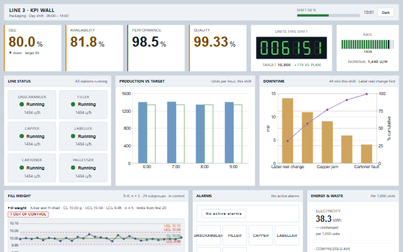Click the Alarms panel title
The image size is (403, 252).
pos(204,196)
